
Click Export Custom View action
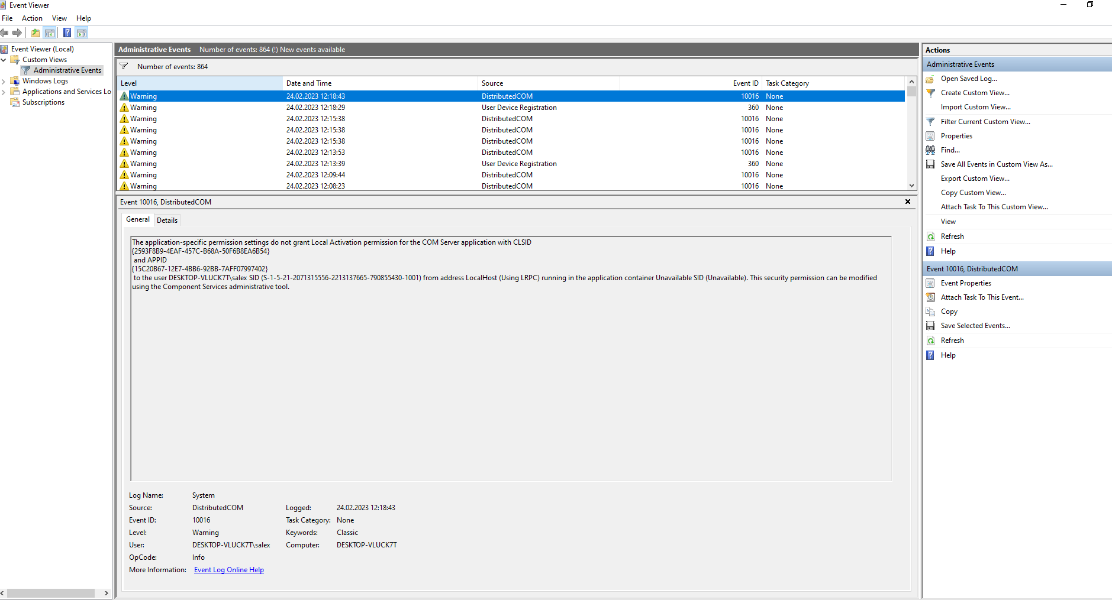coord(975,179)
